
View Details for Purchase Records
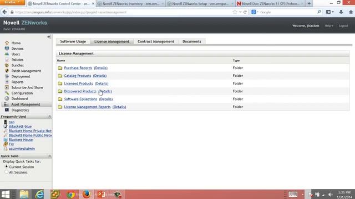coord(101,68)
